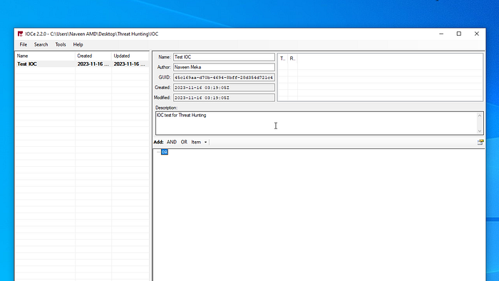Click the Description scrollbar down arrow

click(x=480, y=131)
